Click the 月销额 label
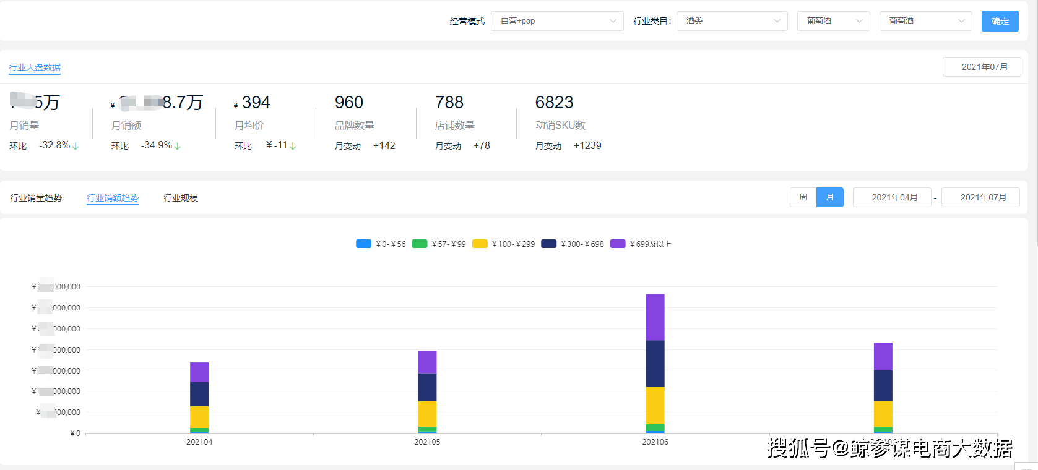This screenshot has height=470, width=1038. click(126, 126)
